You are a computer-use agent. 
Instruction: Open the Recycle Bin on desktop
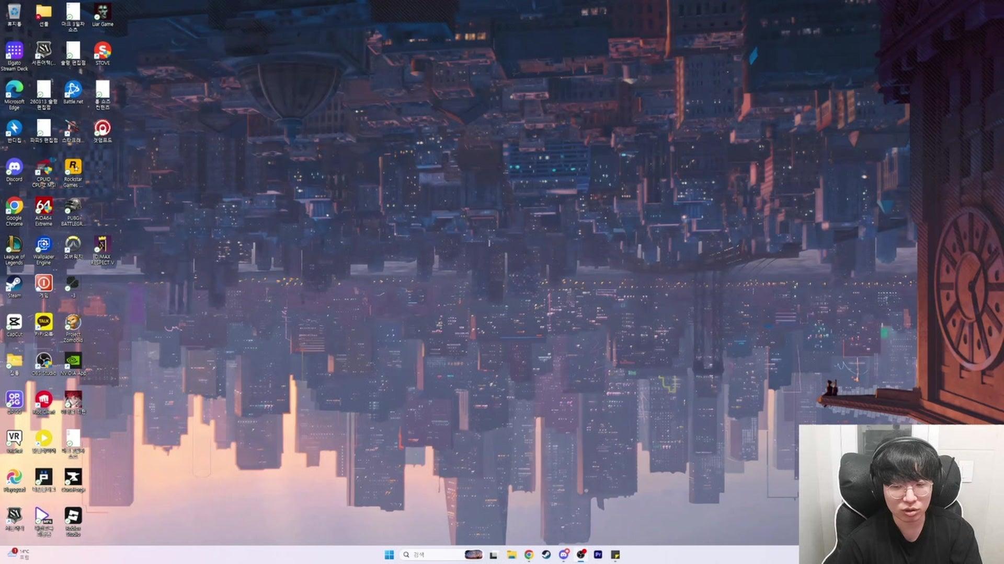pos(14,13)
